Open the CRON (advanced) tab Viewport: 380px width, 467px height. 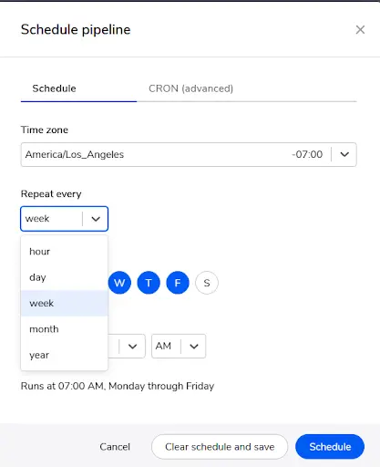pyautogui.click(x=190, y=88)
